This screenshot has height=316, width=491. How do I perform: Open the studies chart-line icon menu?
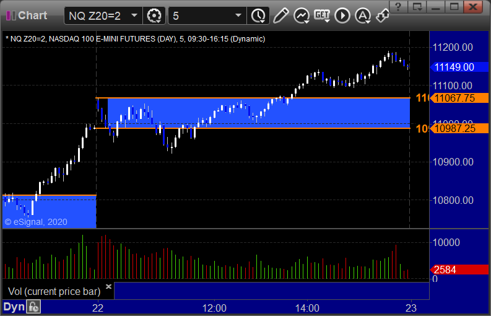[302, 15]
